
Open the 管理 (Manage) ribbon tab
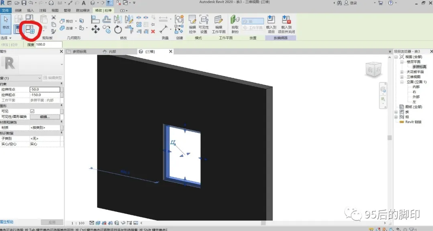[x=67, y=10]
